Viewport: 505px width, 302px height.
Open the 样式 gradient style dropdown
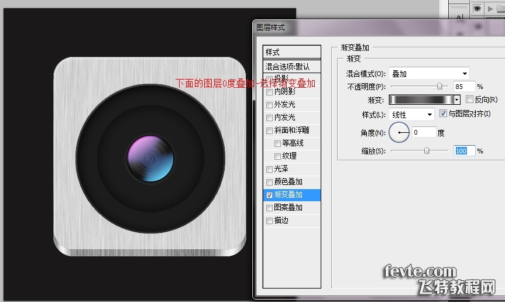(x=412, y=114)
